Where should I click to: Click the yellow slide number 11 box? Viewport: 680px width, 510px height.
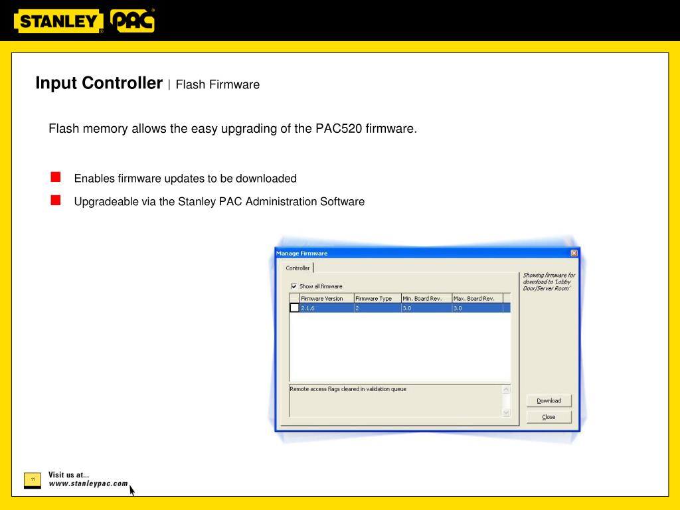[x=33, y=480]
